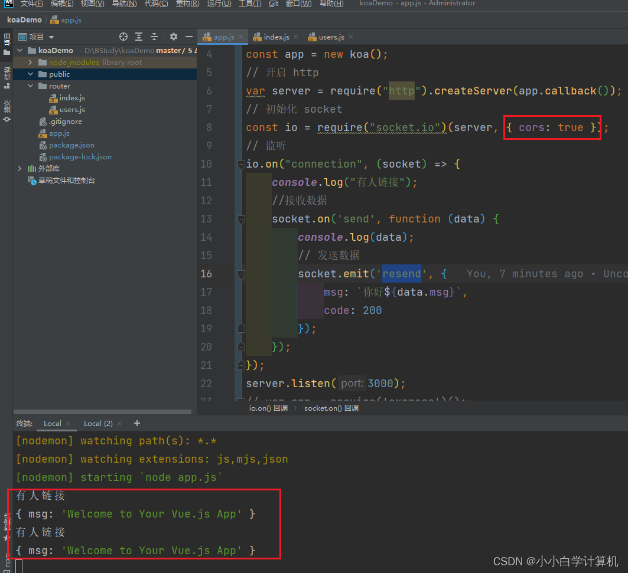Open the 导航(N) menu

(124, 4)
